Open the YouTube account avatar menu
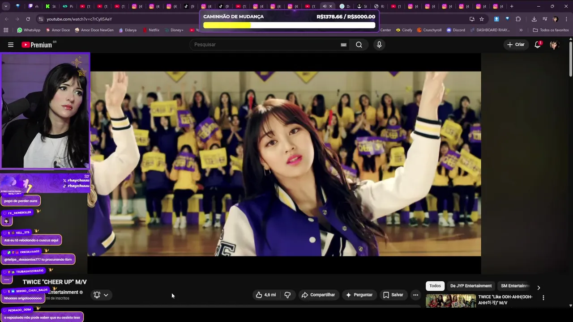 click(x=554, y=45)
